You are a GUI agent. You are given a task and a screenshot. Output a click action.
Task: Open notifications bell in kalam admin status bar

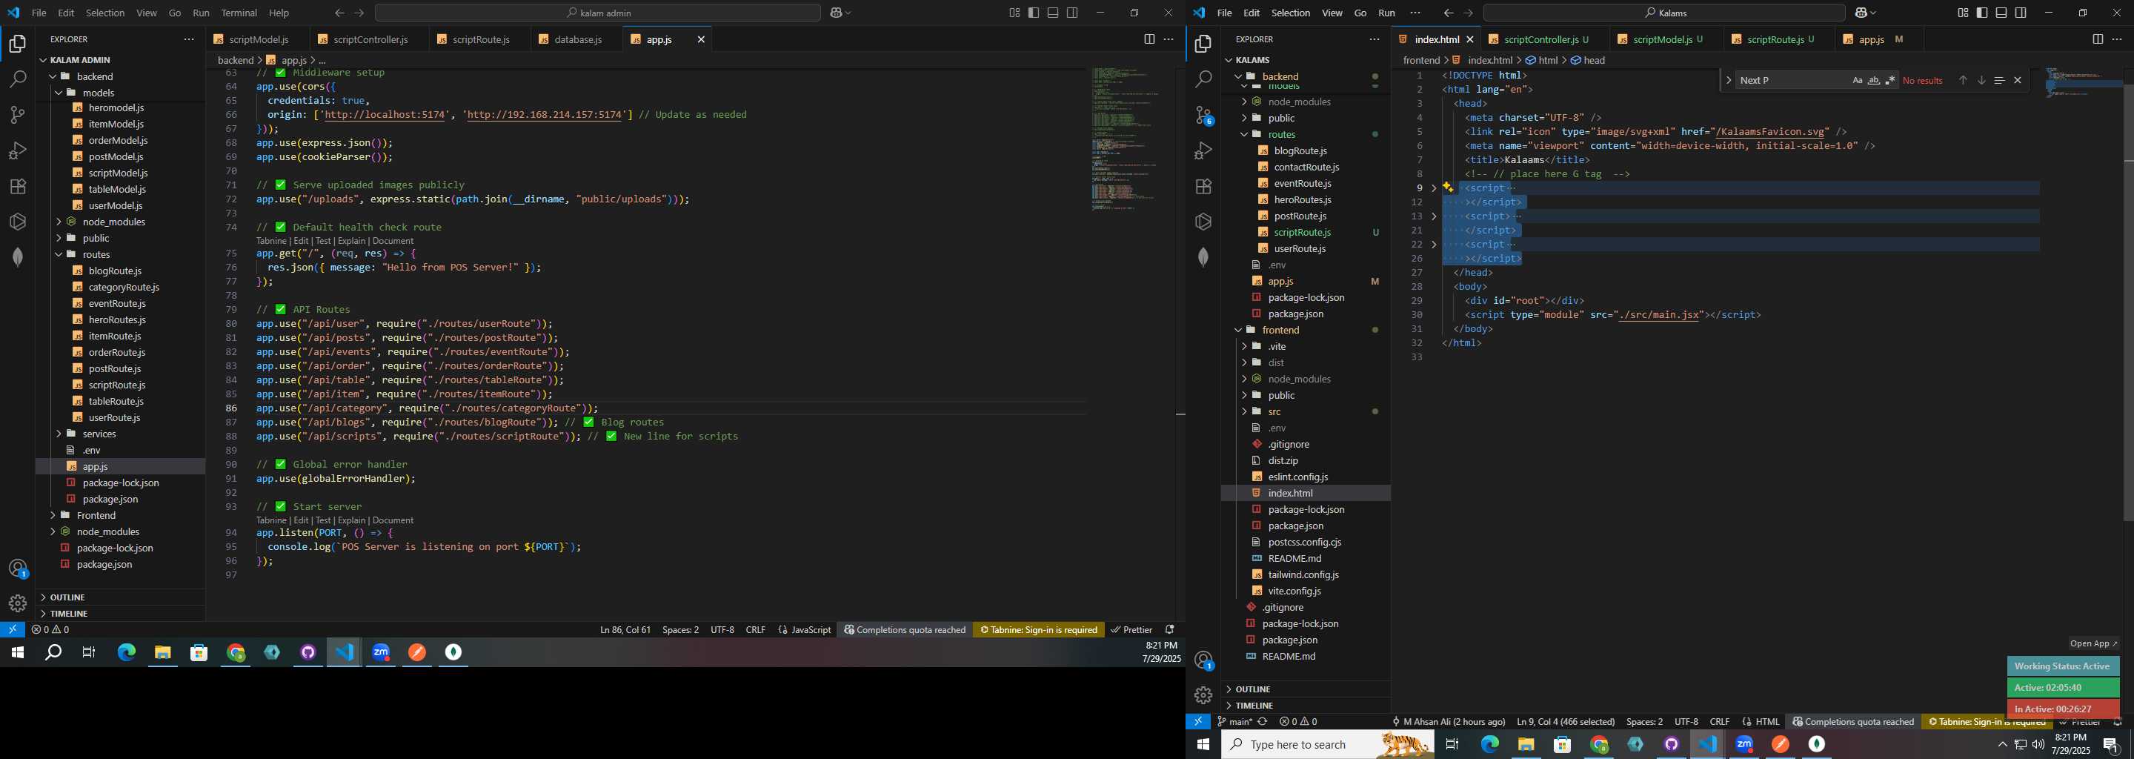tap(1170, 630)
